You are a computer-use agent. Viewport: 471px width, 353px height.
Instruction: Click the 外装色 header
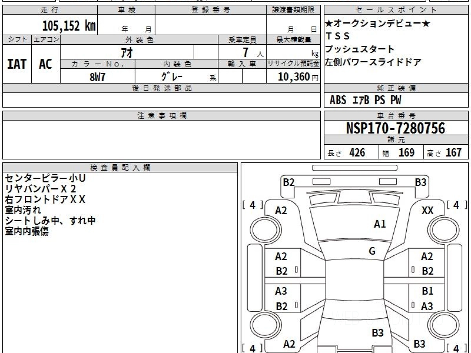click(139, 40)
